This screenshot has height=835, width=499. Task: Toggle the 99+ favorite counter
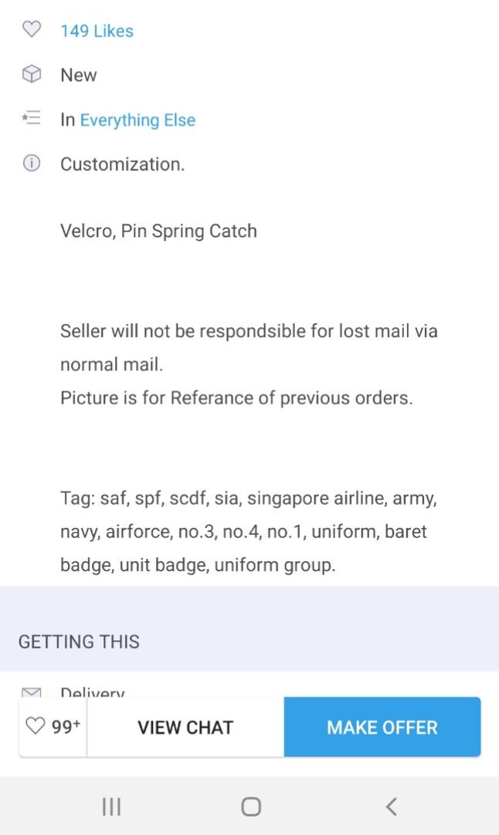(x=52, y=726)
